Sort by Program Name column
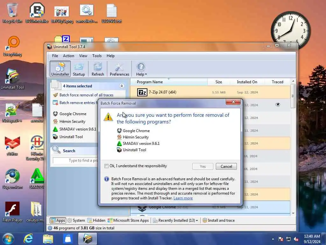Image resolution: width=326 pixels, height=245 pixels. [x=169, y=82]
